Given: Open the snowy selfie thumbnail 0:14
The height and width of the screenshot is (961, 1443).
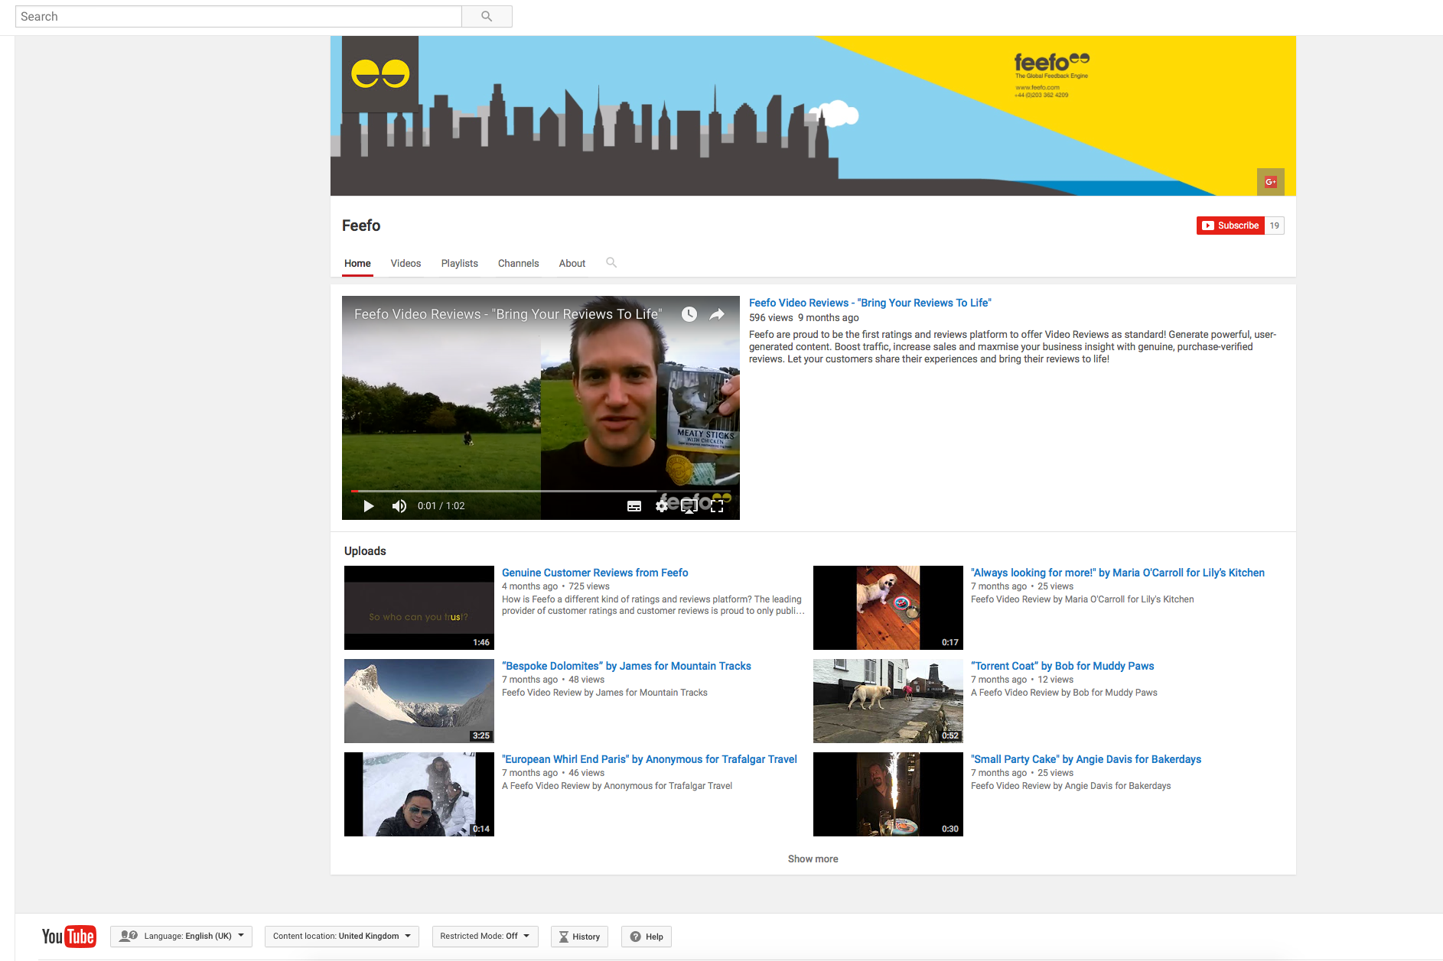Looking at the screenshot, I should click(419, 794).
